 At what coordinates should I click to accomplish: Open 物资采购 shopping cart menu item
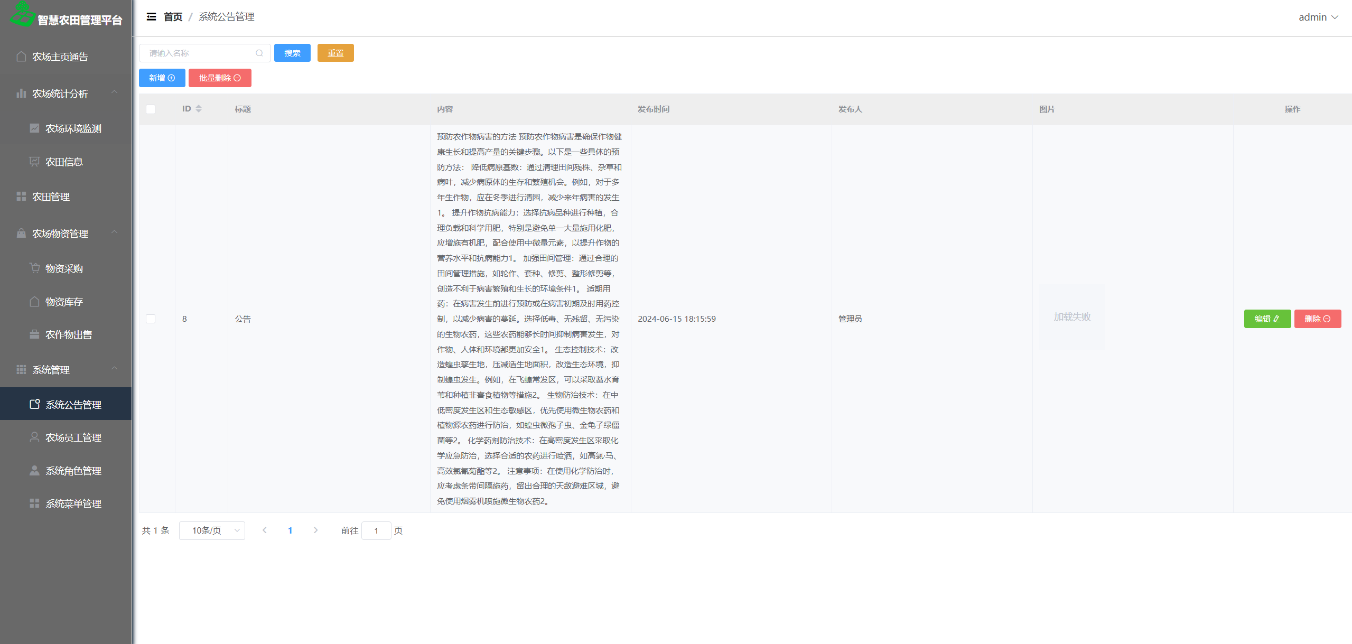(63, 269)
